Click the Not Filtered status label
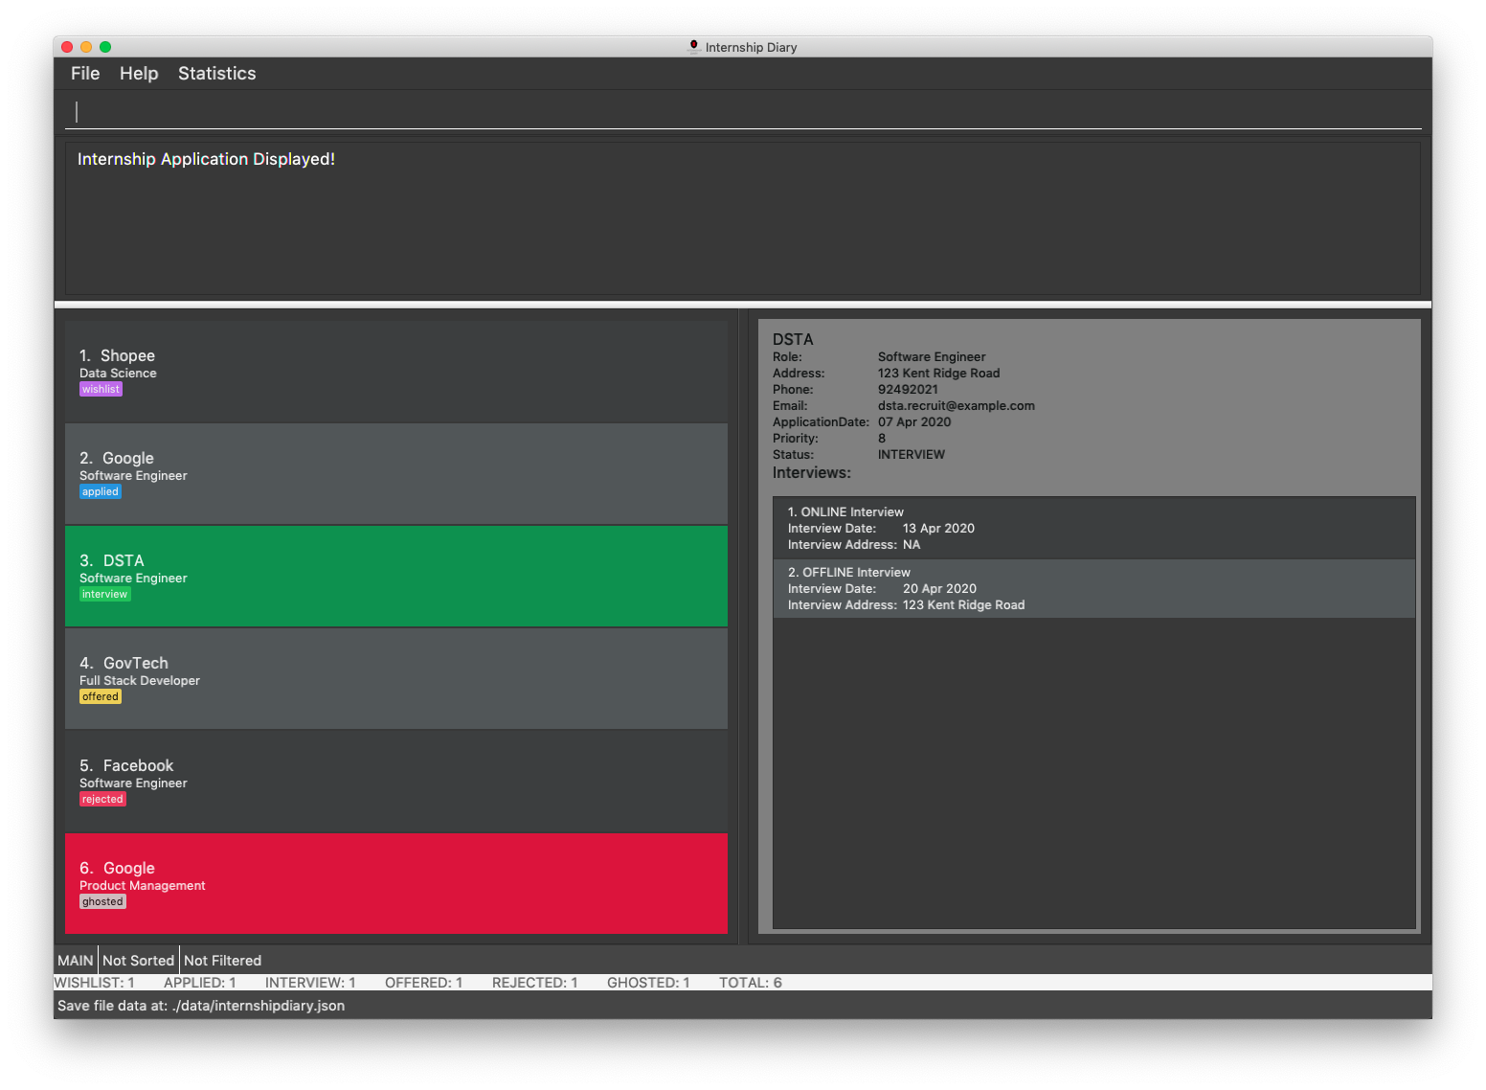The width and height of the screenshot is (1486, 1090). 222,961
